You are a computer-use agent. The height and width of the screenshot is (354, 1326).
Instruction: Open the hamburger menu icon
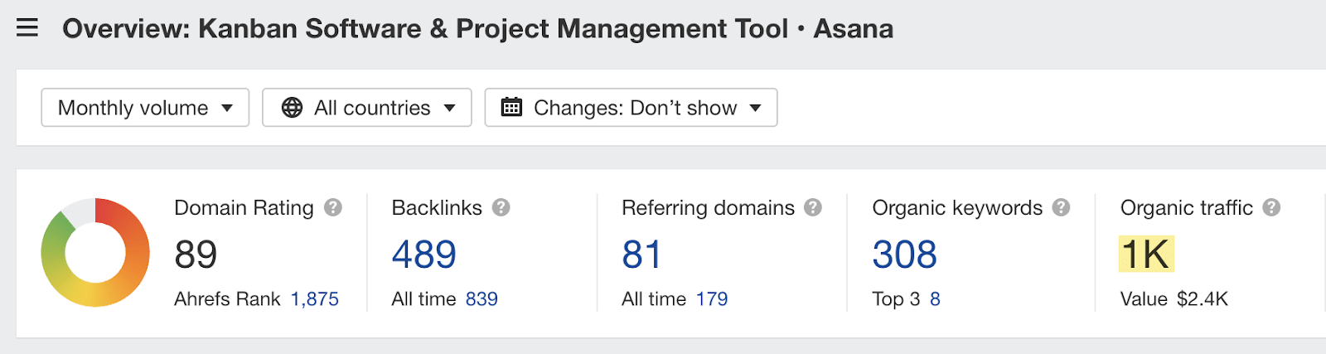click(x=27, y=28)
